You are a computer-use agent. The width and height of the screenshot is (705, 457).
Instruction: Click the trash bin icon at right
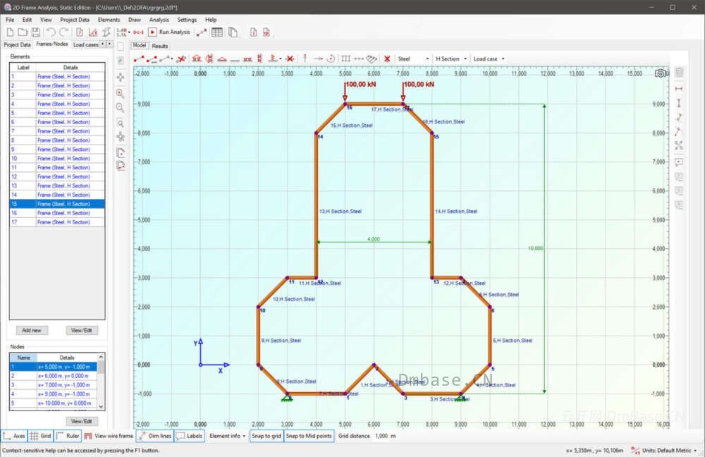(679, 73)
